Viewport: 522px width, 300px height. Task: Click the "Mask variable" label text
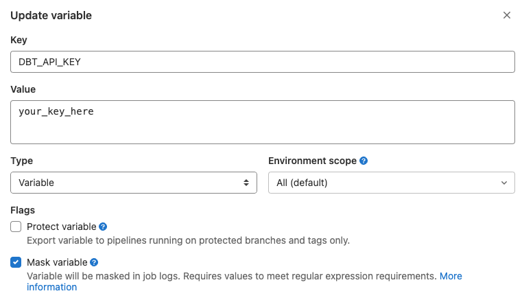coord(57,262)
